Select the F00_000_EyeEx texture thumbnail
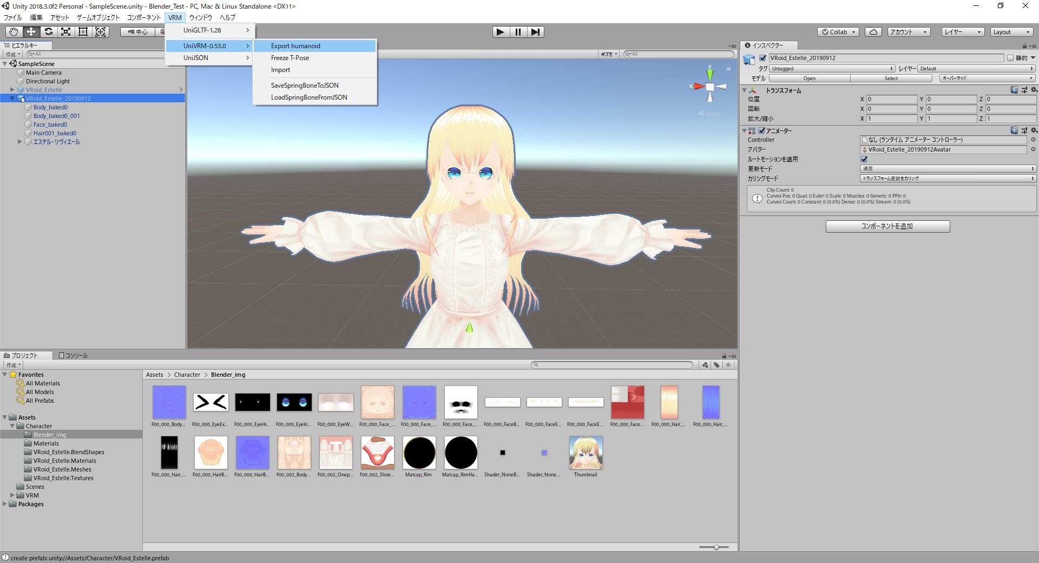The width and height of the screenshot is (1039, 563). pyautogui.click(x=211, y=402)
